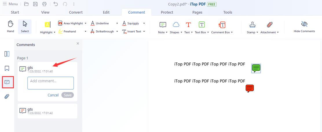322x132 pixels.
Task: Click the Add comment text field
Action: [x=51, y=83]
